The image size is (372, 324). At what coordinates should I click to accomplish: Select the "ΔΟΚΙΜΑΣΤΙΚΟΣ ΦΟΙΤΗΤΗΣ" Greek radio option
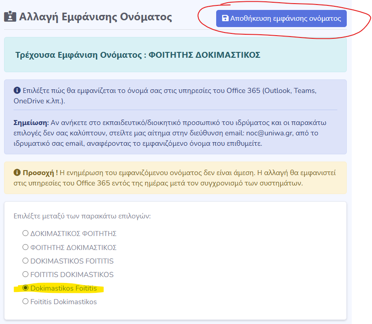26,234
